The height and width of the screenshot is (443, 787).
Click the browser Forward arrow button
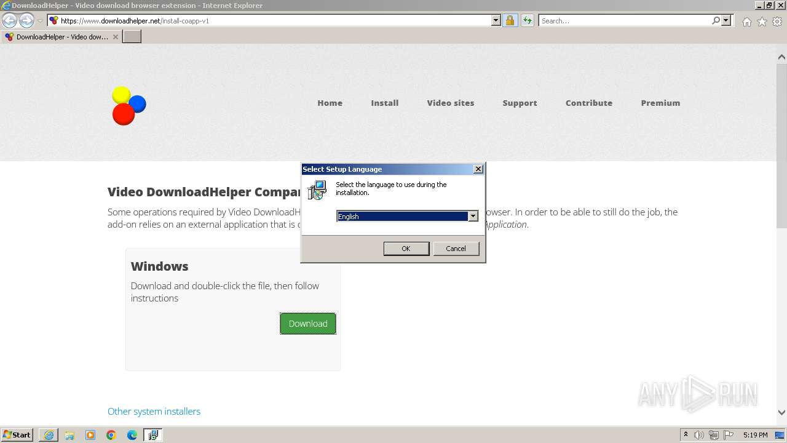pyautogui.click(x=26, y=21)
